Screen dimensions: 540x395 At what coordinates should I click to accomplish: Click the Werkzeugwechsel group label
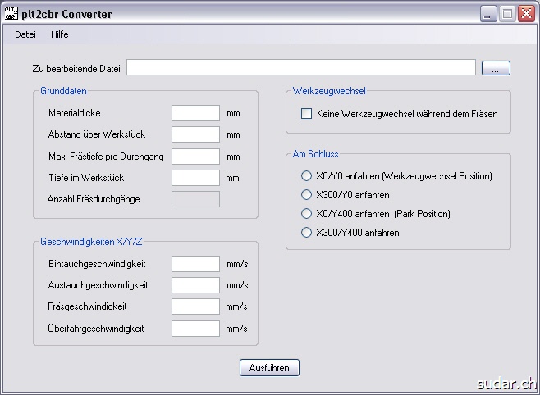click(x=329, y=91)
